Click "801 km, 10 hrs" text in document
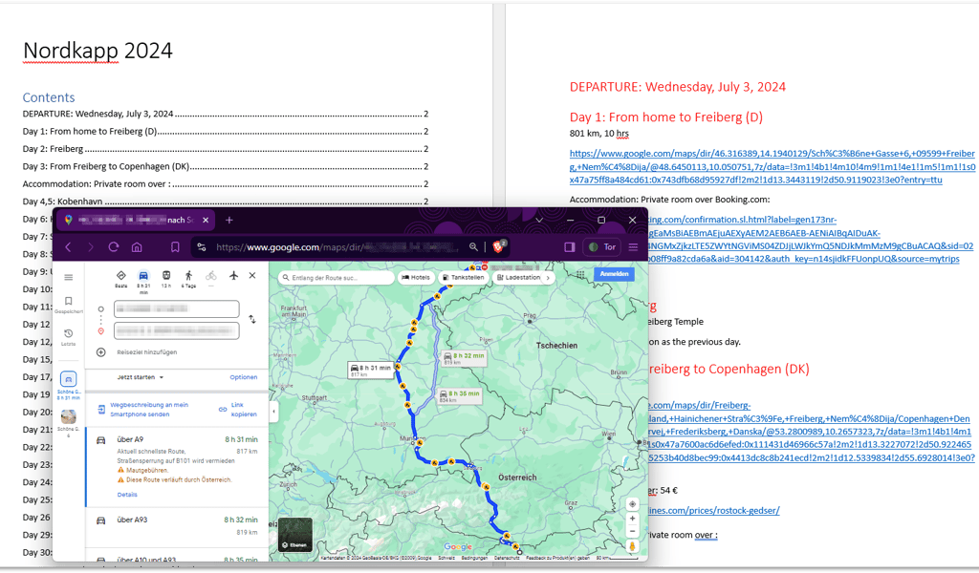Screen dimensions: 979x573 [x=599, y=134]
